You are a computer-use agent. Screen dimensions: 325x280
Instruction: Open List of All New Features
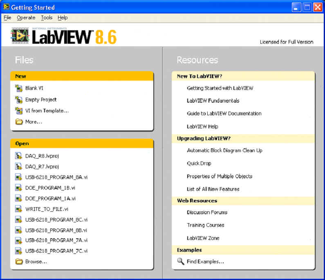point(213,189)
